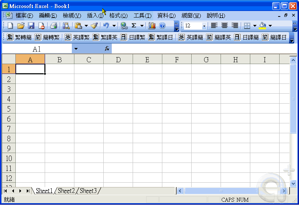Expand translation toolbar options chevron
This screenshot has width=299, height=205.
tap(292, 38)
